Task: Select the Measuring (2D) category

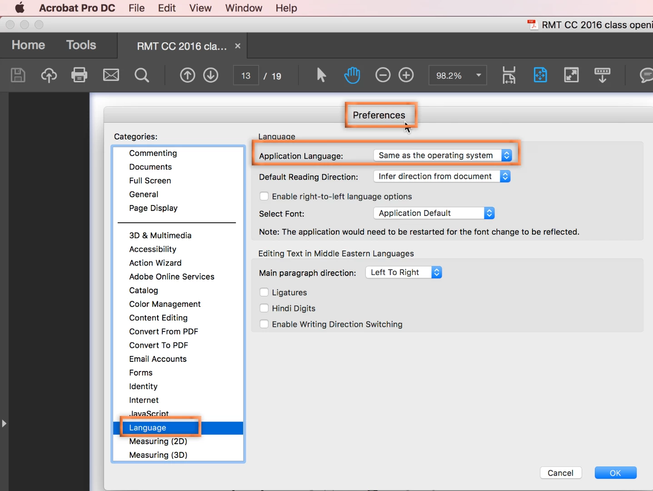Action: pyautogui.click(x=158, y=441)
